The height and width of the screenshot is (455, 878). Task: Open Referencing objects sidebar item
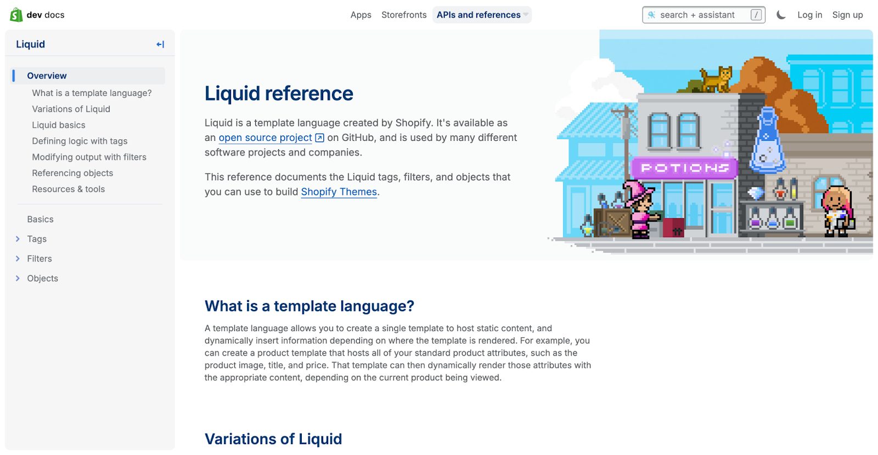point(72,173)
